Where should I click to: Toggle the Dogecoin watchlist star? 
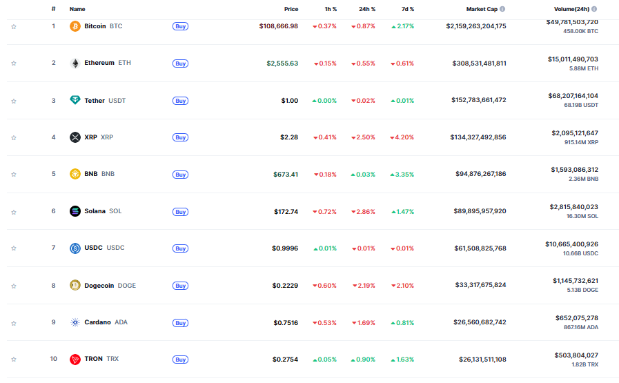(14, 286)
